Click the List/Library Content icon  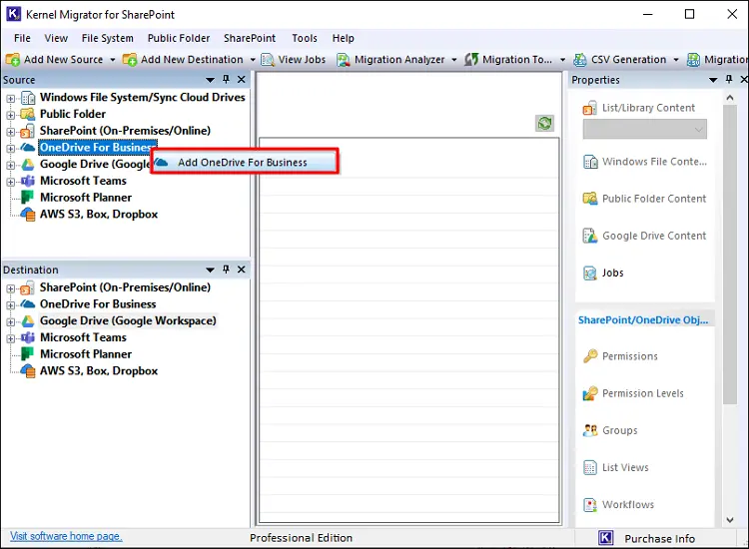pos(590,108)
